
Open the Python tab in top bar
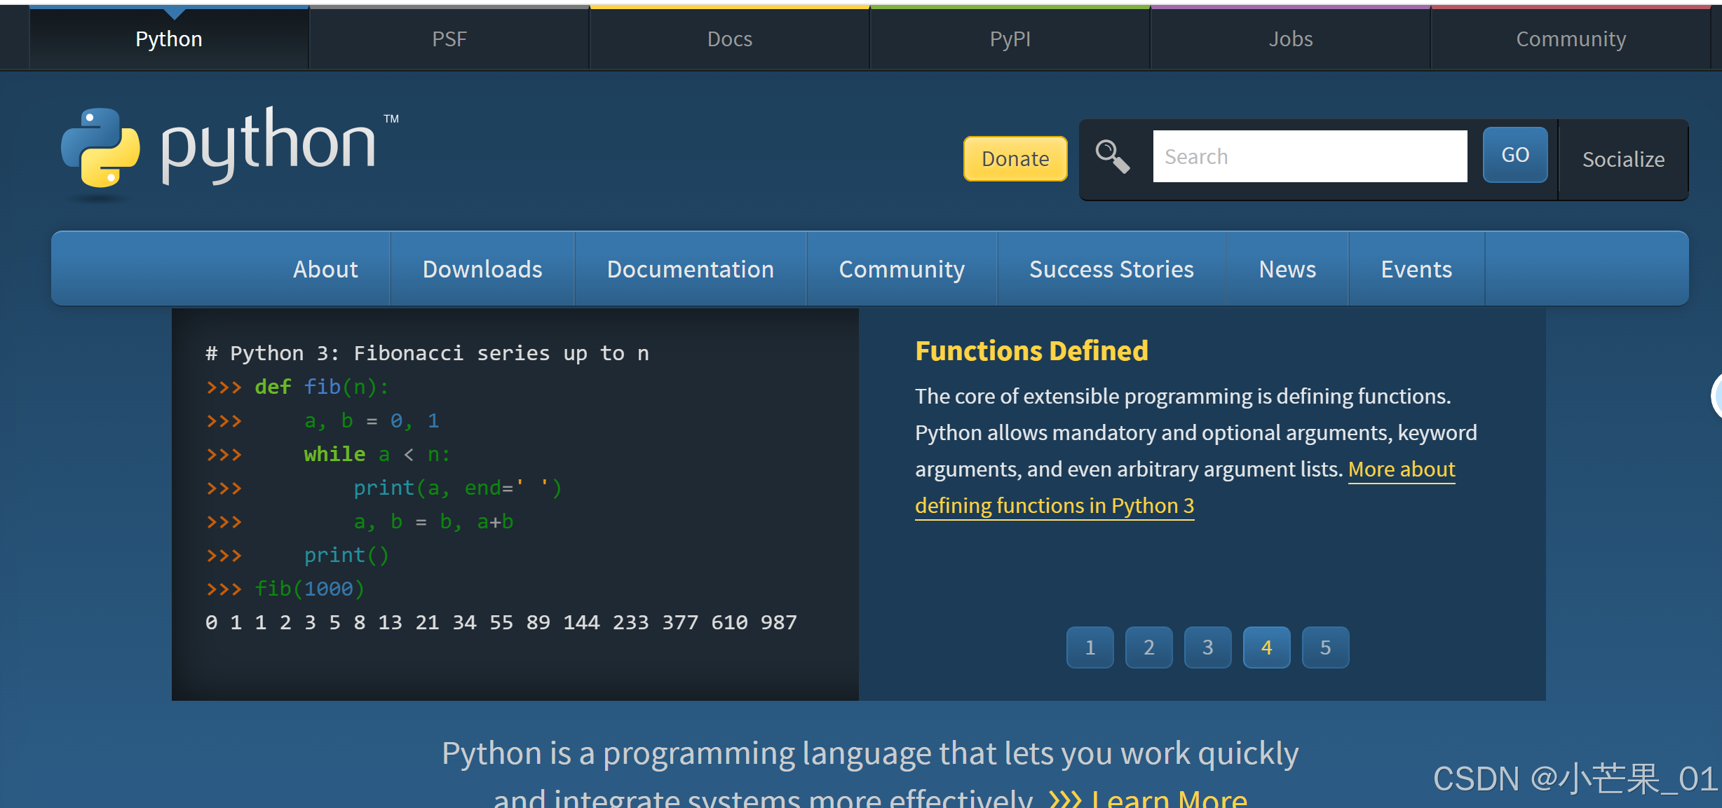click(169, 39)
